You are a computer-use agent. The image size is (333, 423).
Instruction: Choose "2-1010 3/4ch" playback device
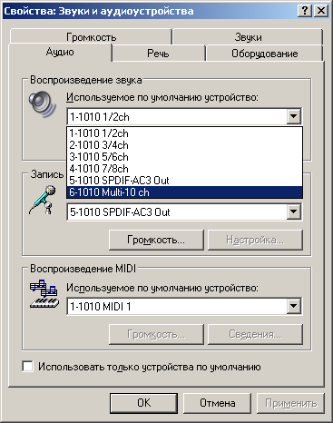[184, 145]
